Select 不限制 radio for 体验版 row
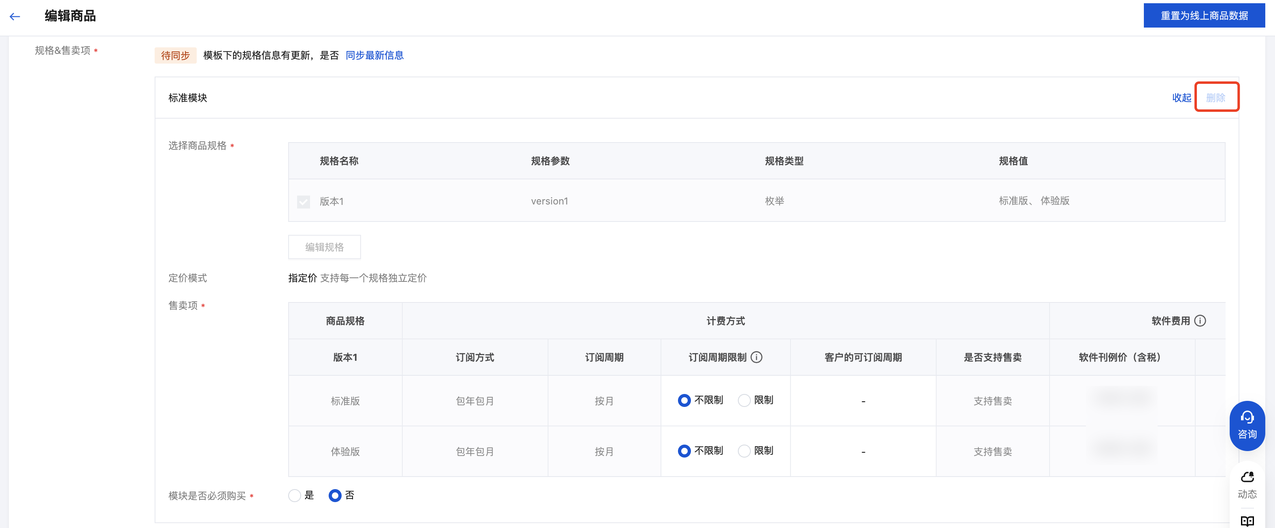 pyautogui.click(x=684, y=451)
